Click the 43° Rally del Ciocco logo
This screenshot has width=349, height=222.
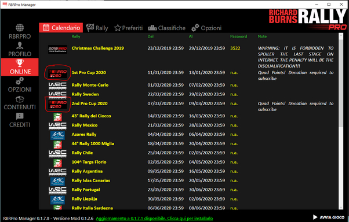[57, 117]
